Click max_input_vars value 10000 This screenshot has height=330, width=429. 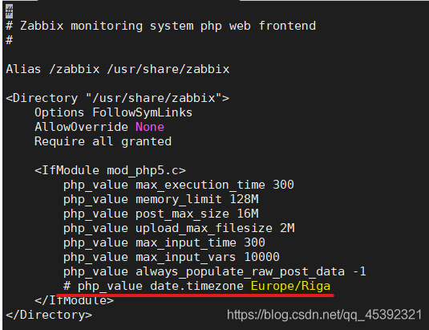pyautogui.click(x=262, y=257)
